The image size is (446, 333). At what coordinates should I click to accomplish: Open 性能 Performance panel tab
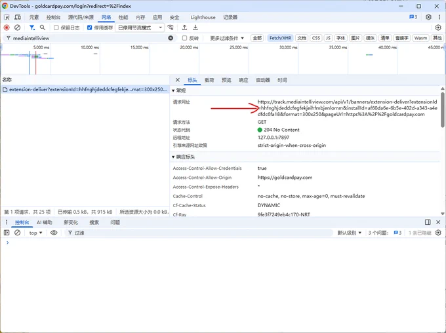[123, 17]
